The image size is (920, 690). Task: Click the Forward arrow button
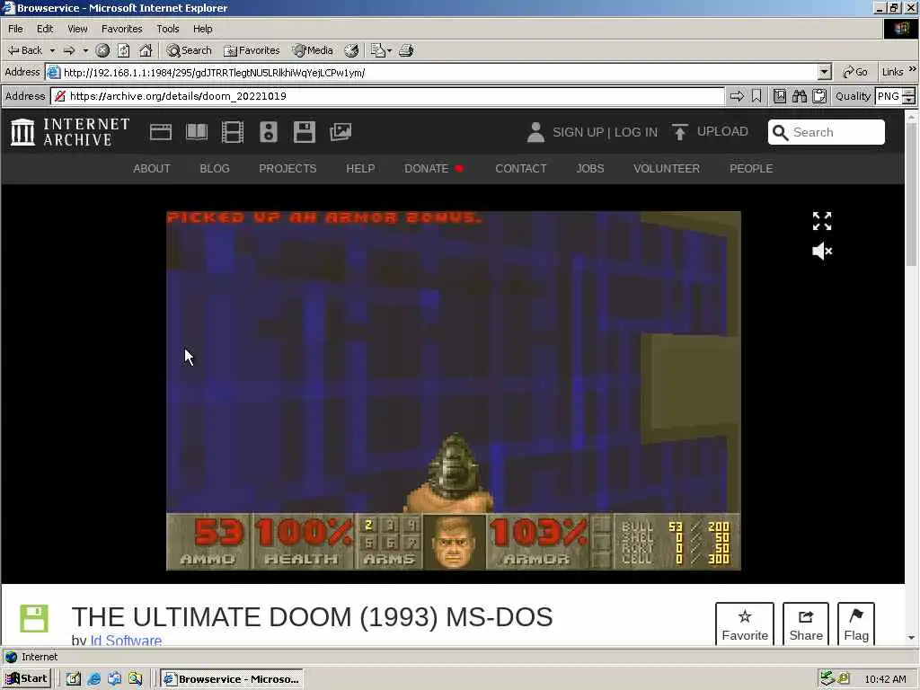69,50
